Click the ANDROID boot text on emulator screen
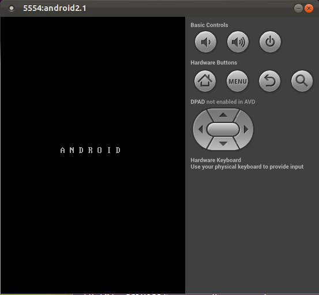Screen dimensions: 319x295 (91, 150)
